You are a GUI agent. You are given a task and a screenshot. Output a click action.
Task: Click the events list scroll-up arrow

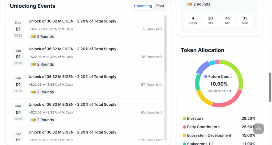tap(165, 17)
